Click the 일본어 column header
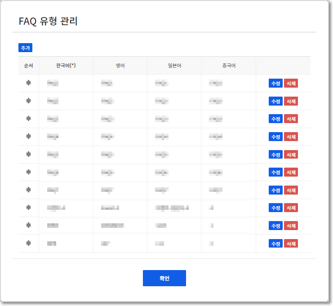Screen dimensions: 333x306 point(174,66)
